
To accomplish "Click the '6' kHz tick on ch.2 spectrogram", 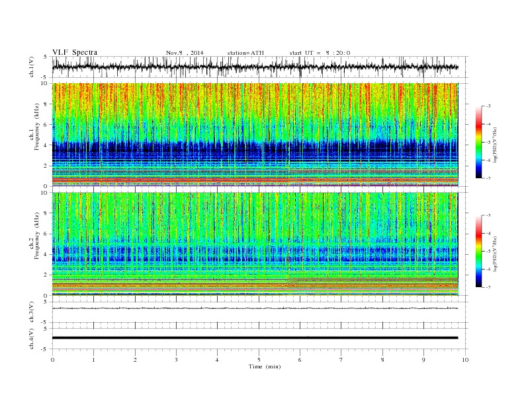I will (46, 234).
